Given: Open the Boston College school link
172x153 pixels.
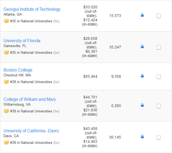Looking at the screenshot, I should (18, 70).
